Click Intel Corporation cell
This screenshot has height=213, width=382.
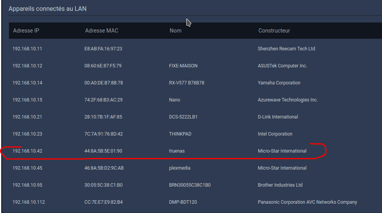tap(275, 134)
